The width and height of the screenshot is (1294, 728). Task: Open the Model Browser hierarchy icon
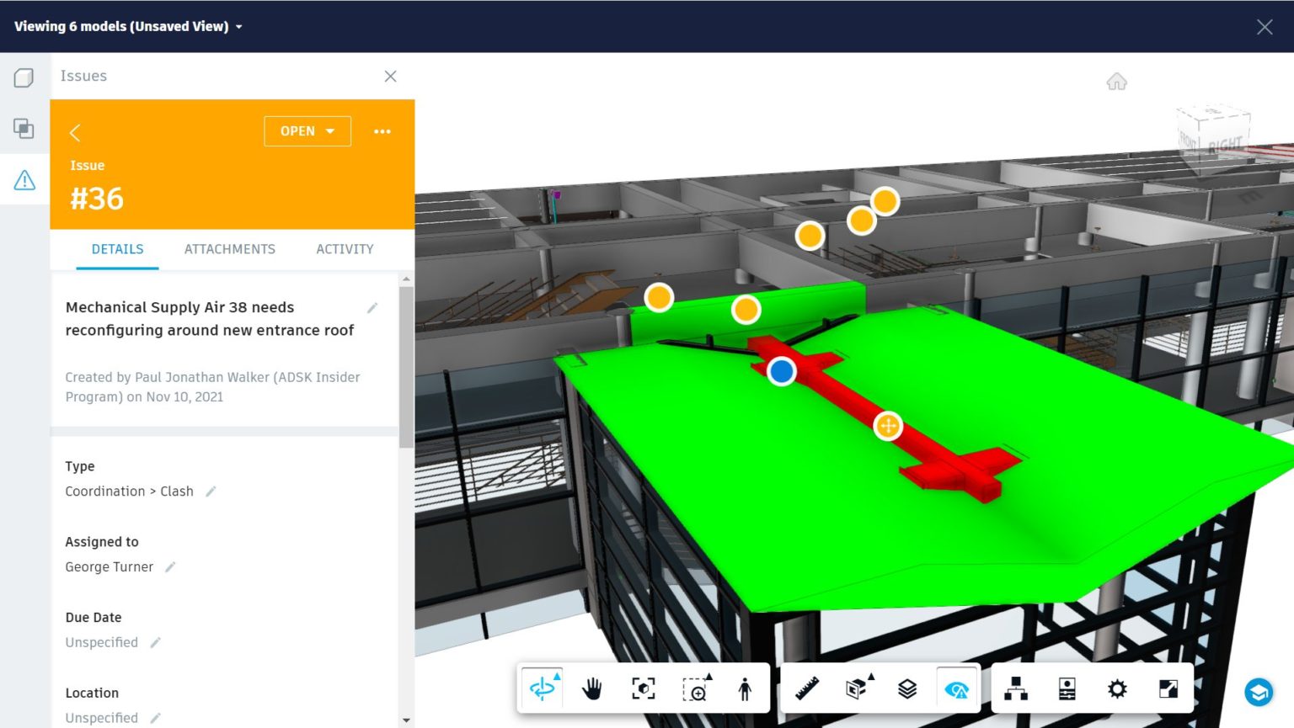coord(1016,688)
